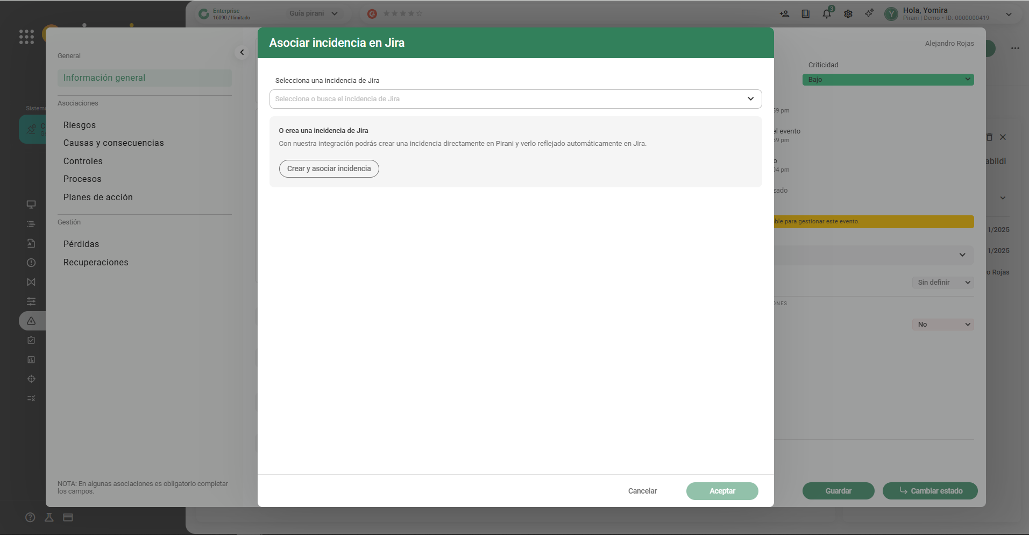Click the sparkle AI icon in header
The width and height of the screenshot is (1029, 535).
click(869, 13)
